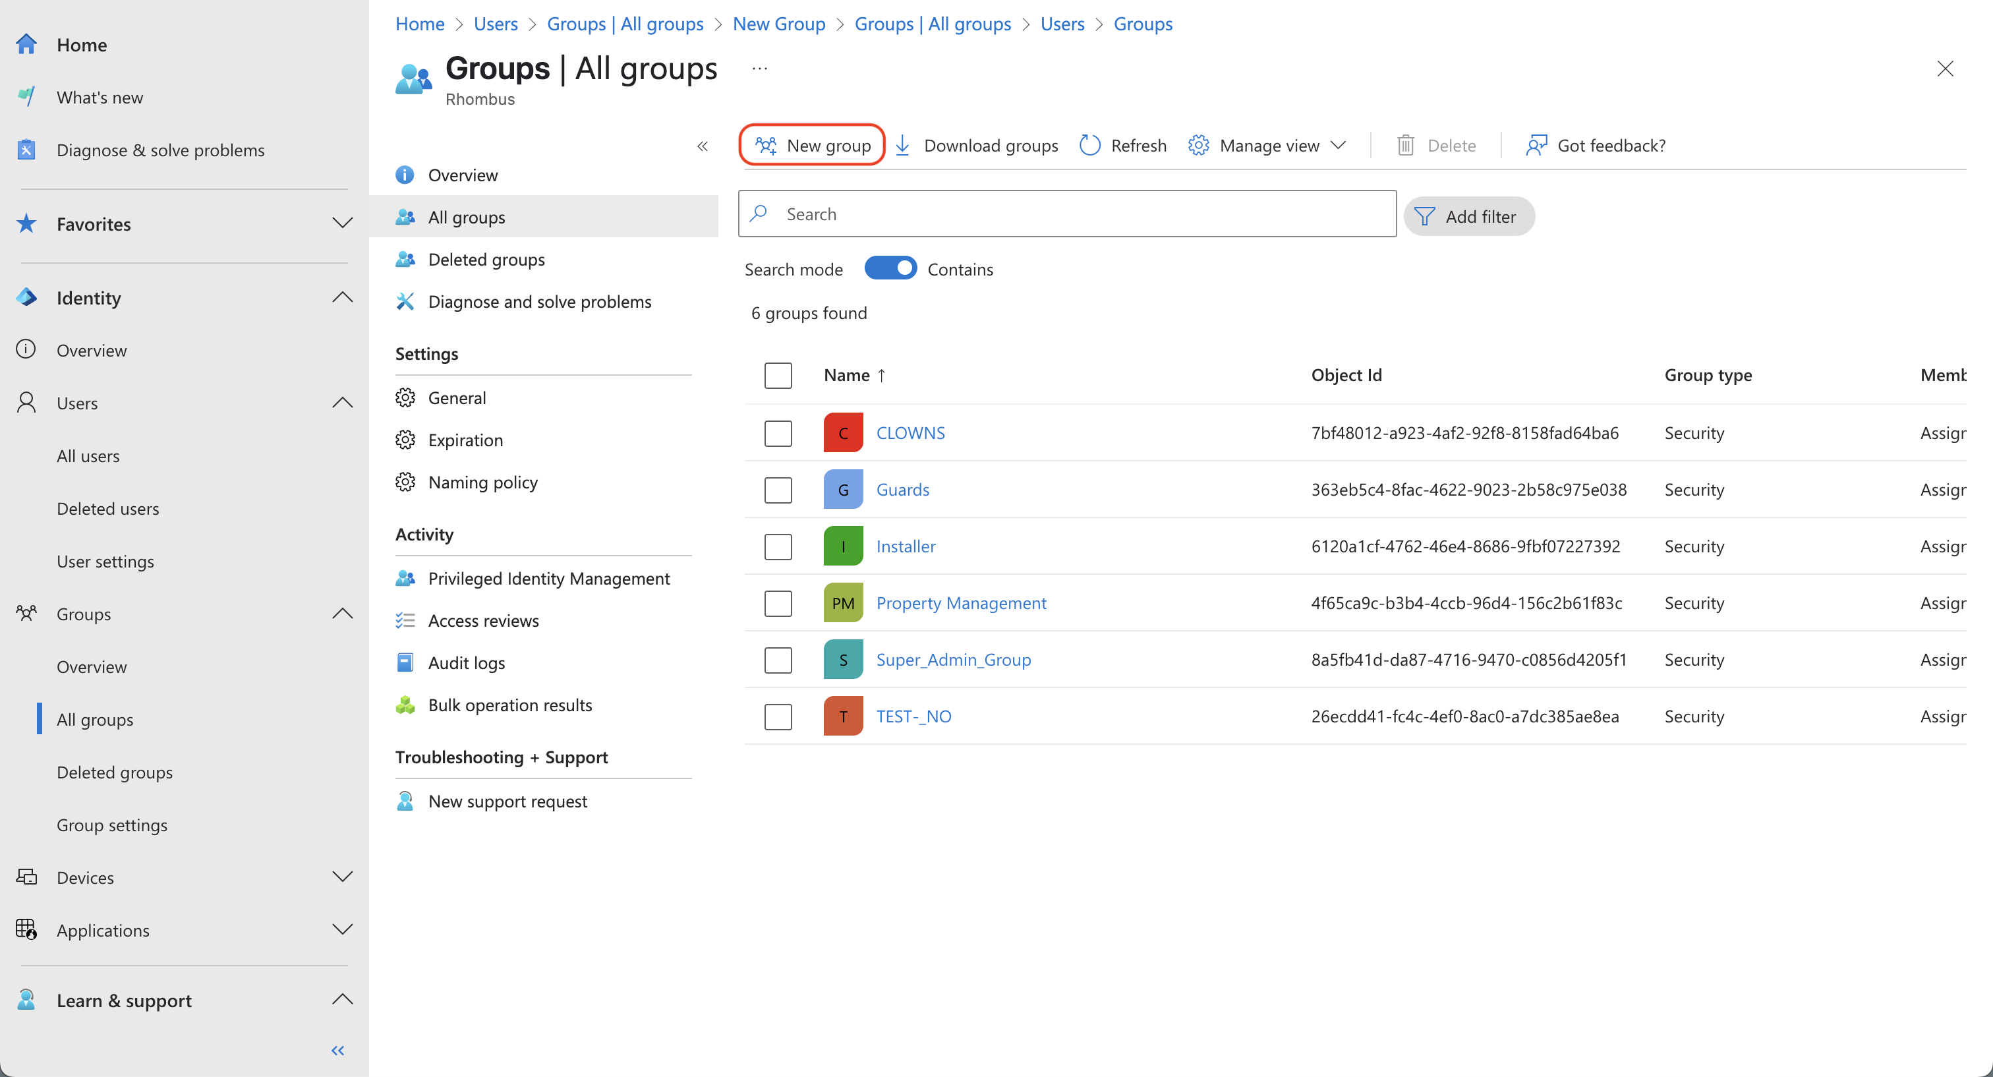Click in the groups Search field
The width and height of the screenshot is (1993, 1077).
(x=1067, y=214)
